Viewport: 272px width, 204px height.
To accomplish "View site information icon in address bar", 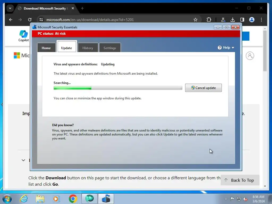I will (x=41, y=20).
